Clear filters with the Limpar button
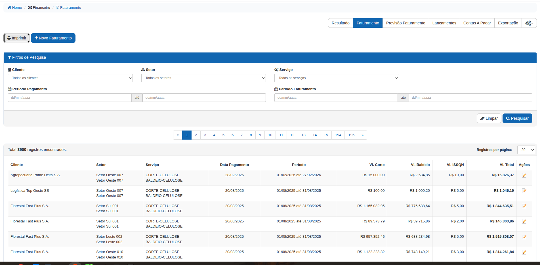Viewport: 540px width, 265px height. point(489,118)
